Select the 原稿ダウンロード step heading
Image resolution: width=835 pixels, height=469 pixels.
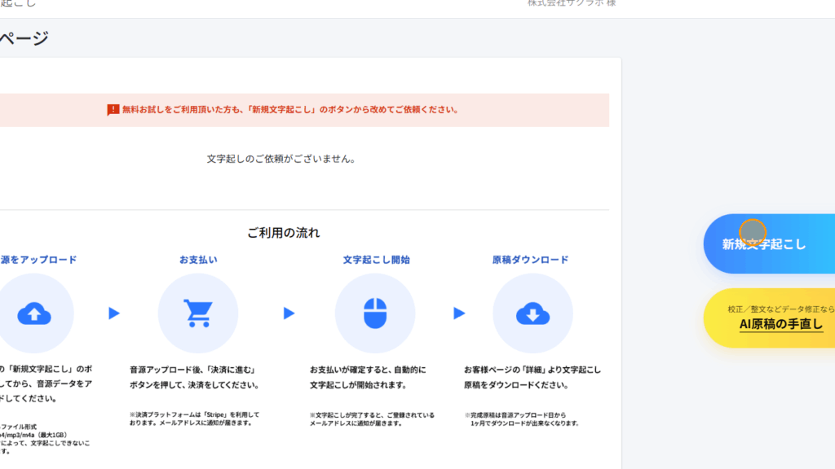tap(530, 260)
